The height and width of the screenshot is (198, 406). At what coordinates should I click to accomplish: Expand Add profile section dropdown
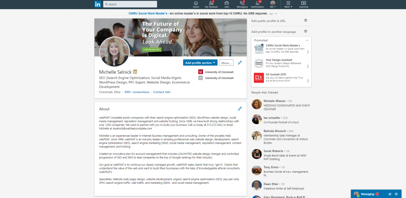[x=200, y=62]
